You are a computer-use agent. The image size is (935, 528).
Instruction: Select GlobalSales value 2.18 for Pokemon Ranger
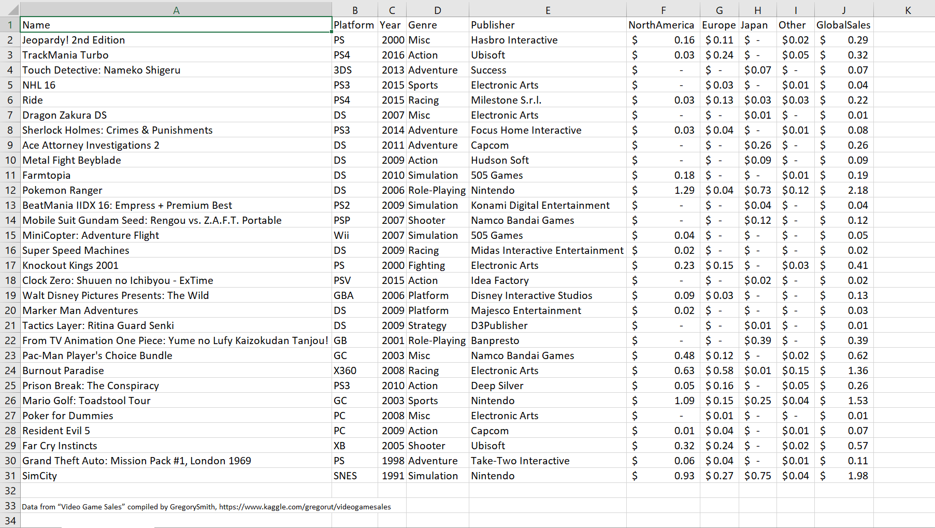pos(844,190)
